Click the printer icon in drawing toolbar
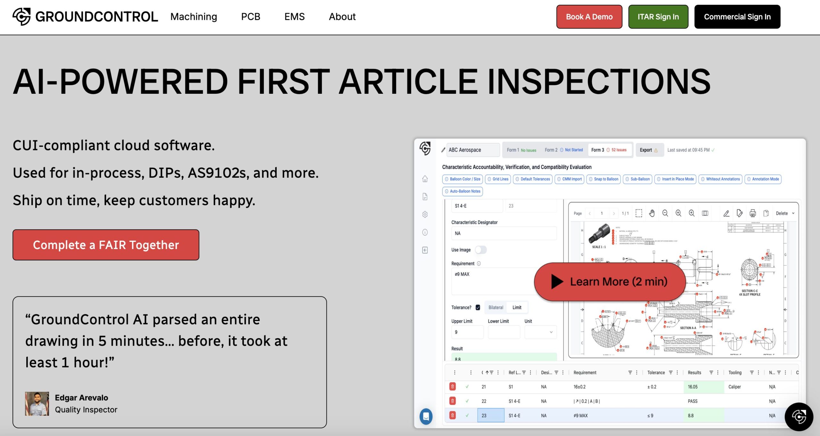 (x=753, y=213)
